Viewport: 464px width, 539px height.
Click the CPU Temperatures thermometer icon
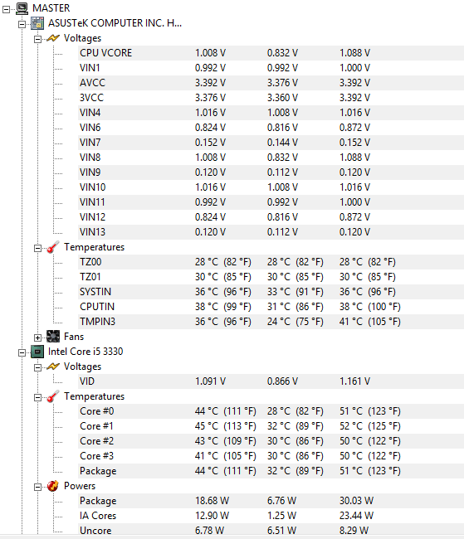click(53, 396)
